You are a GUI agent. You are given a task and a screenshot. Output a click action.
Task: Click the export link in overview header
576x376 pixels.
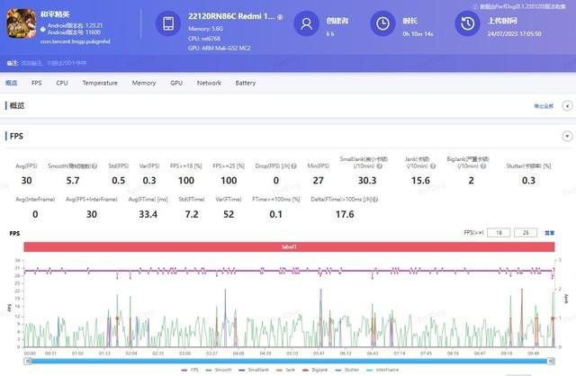tap(544, 106)
